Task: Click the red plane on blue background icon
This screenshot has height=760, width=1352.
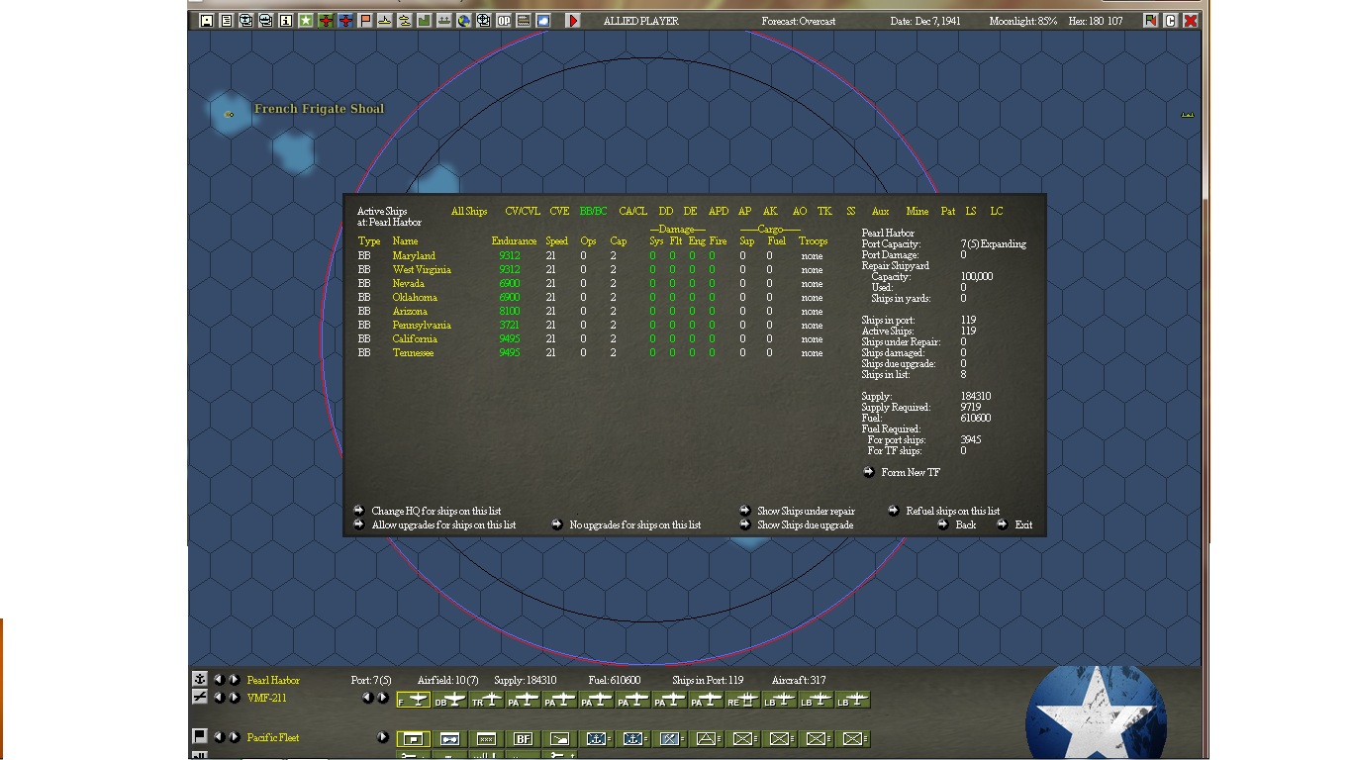Action: 345,21
